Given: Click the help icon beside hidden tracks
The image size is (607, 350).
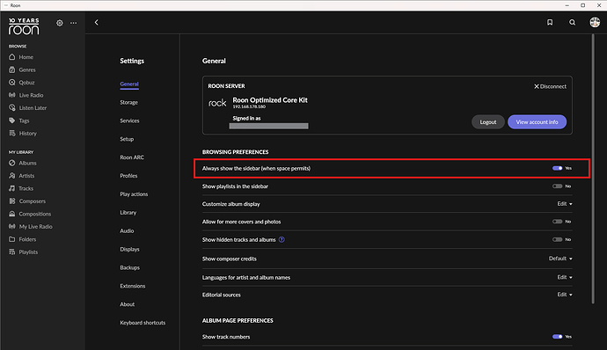Looking at the screenshot, I should pos(282,240).
